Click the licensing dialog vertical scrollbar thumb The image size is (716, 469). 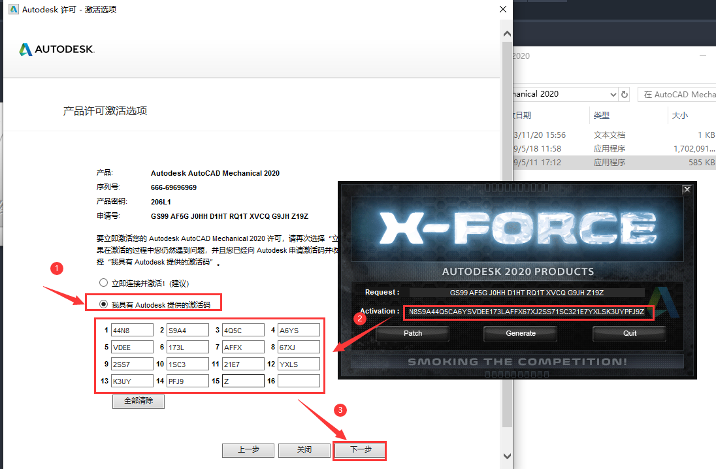tap(507, 234)
